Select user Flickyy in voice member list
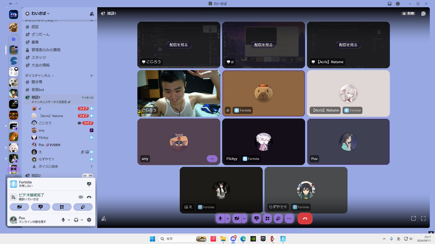Image resolution: width=435 pixels, height=244 pixels. tap(62, 137)
